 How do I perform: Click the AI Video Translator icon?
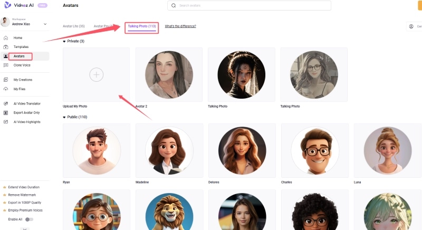coord(6,103)
